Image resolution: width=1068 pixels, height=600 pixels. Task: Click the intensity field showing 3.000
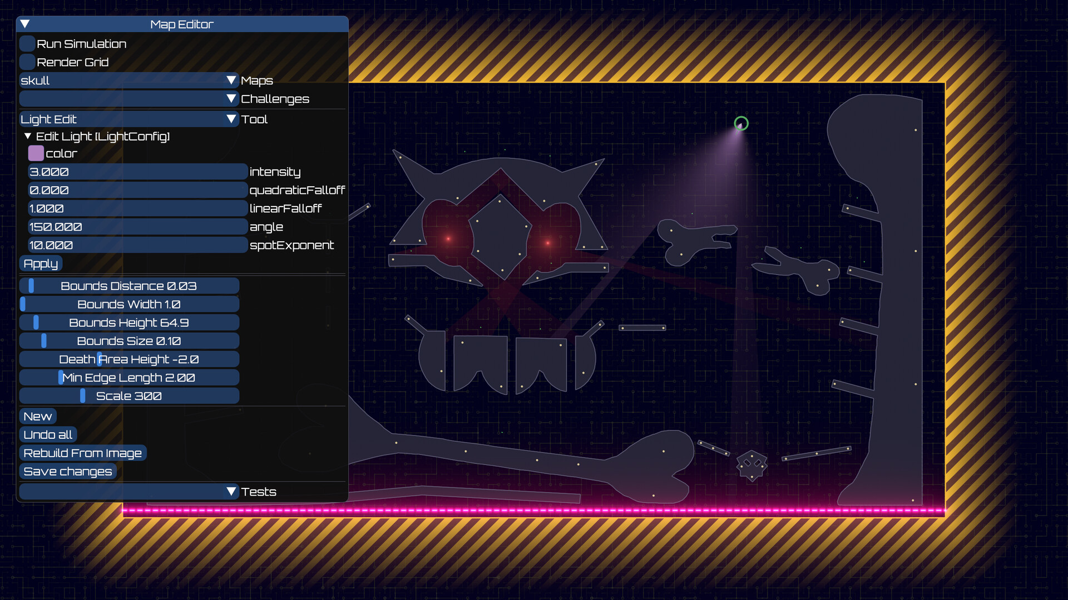coord(138,172)
